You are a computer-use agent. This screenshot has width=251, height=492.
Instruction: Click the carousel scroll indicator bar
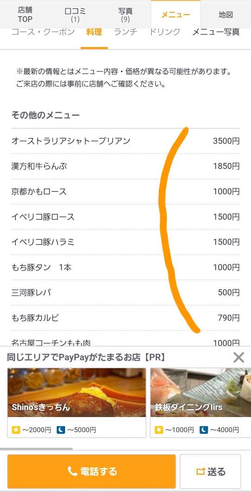tap(36, 449)
